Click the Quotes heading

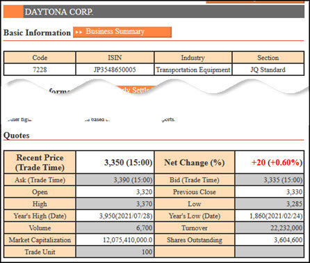tap(17, 135)
